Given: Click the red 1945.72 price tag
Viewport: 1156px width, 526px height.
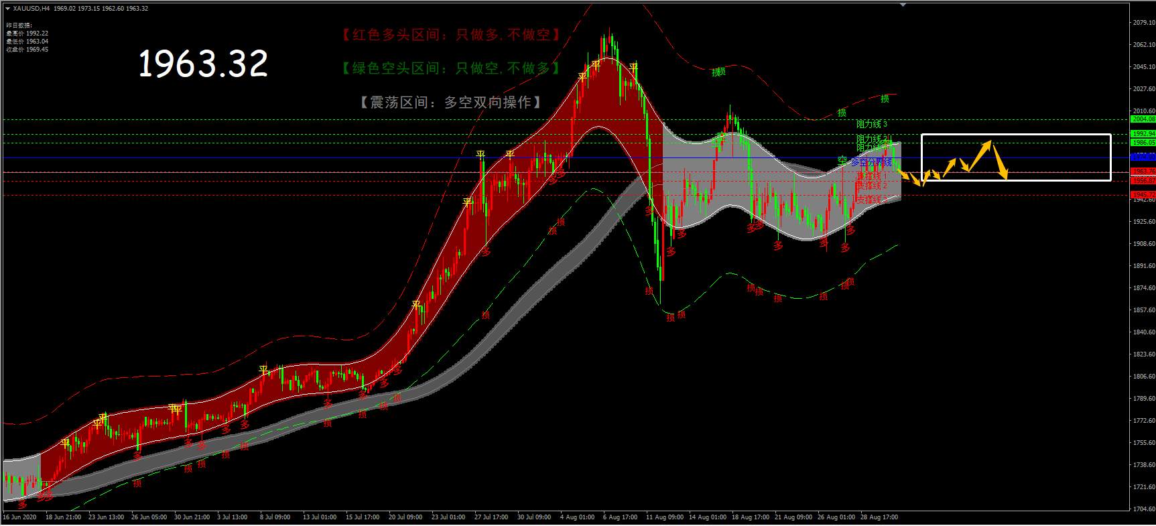Looking at the screenshot, I should (x=1143, y=196).
